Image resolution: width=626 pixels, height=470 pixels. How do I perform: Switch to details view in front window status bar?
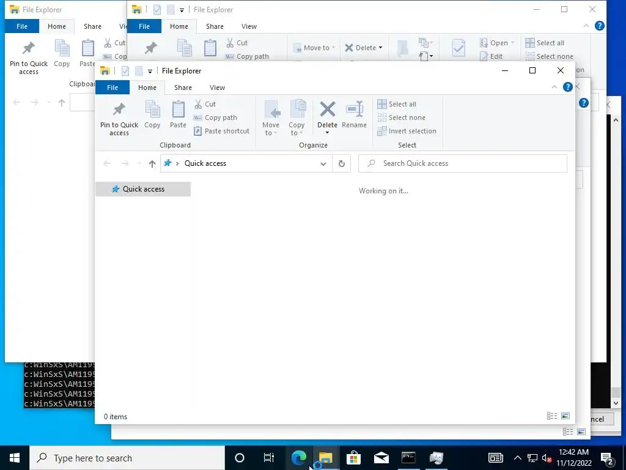click(552, 416)
